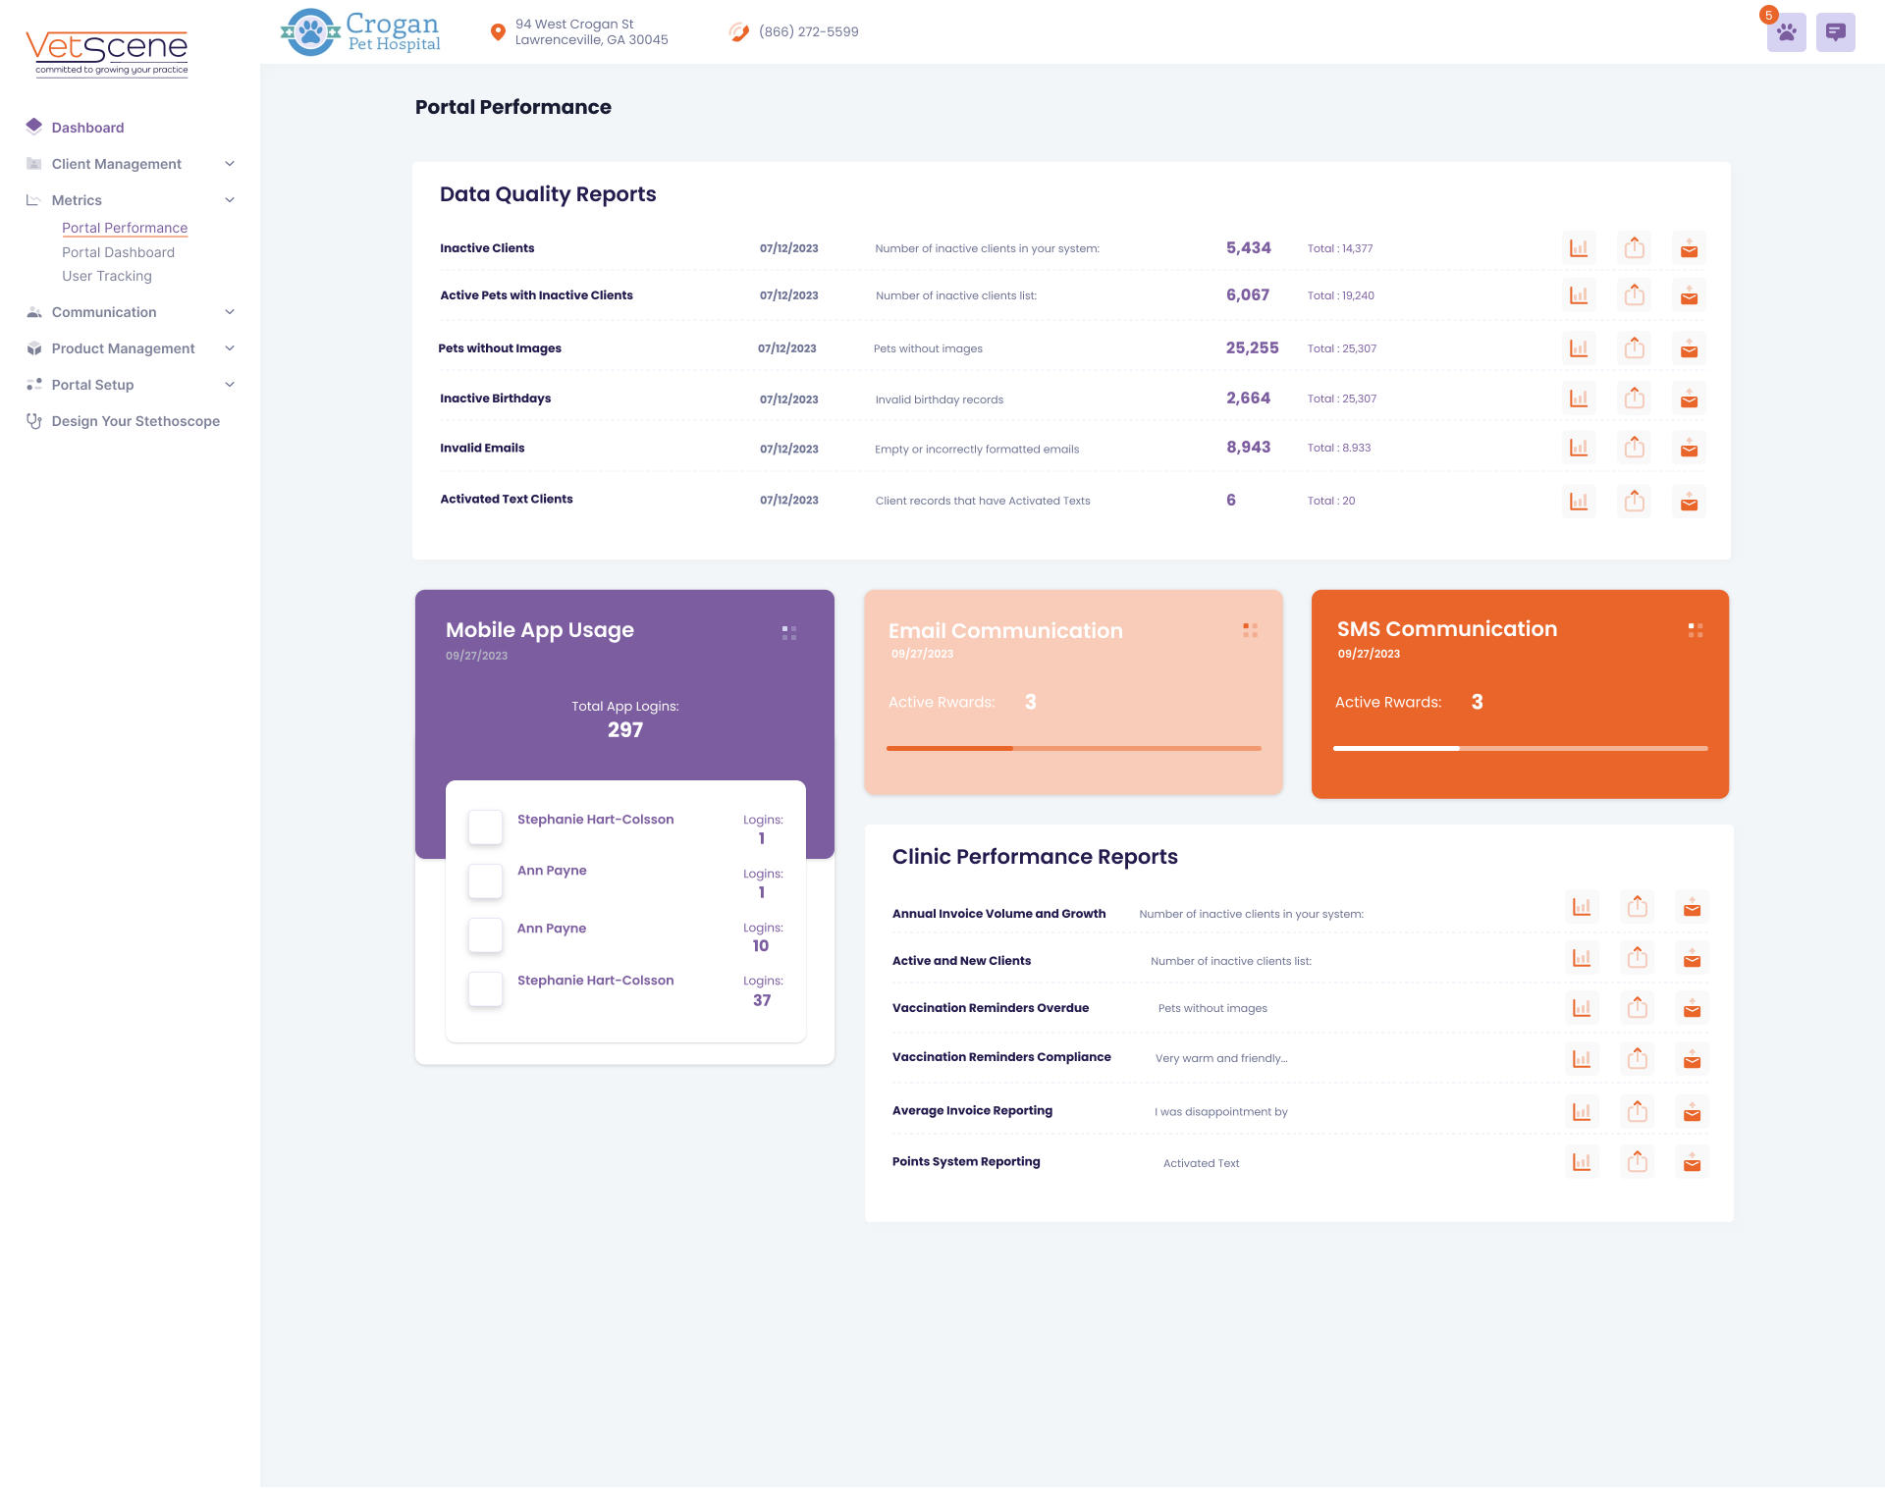Open Mobile App Usage card options dots

789,633
